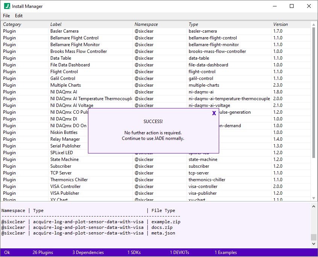
Task: Select NI DAQmx AI Temperature Thermocouple row
Action: 156,99
